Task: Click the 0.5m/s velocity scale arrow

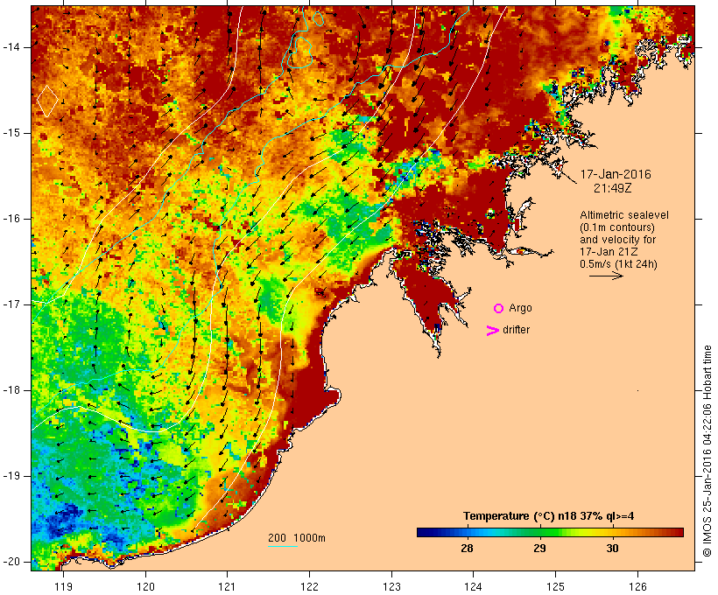Action: click(x=606, y=276)
